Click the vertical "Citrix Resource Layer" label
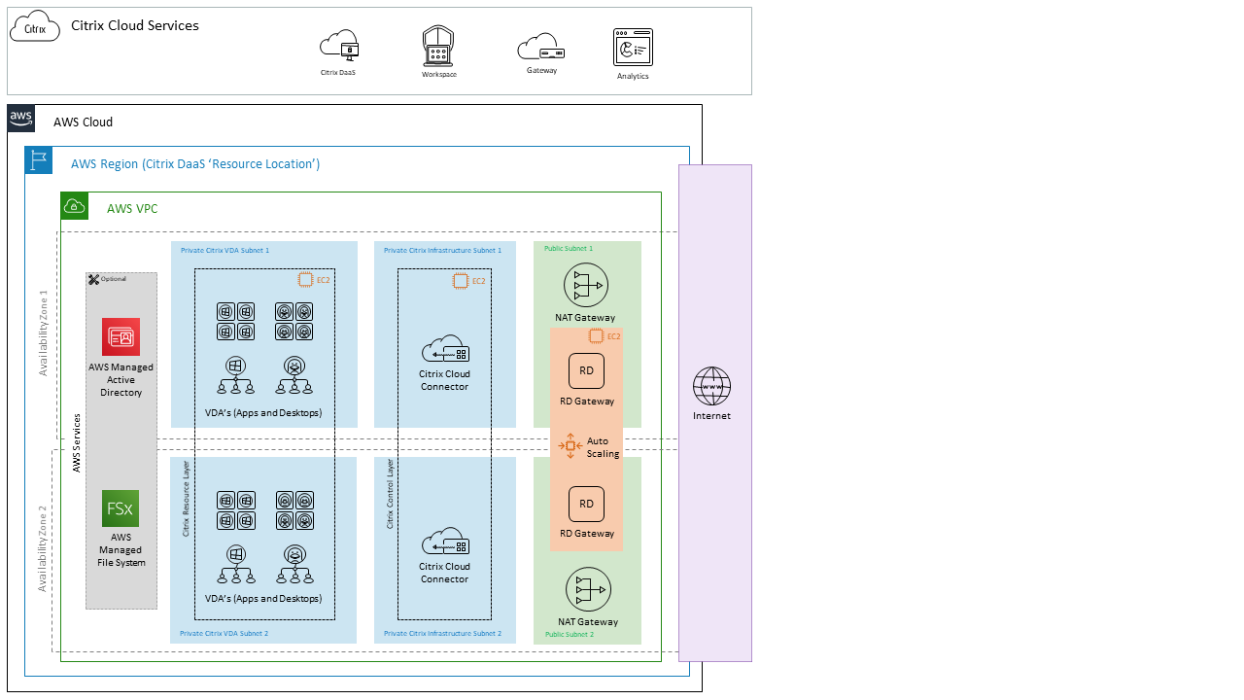 tap(186, 499)
